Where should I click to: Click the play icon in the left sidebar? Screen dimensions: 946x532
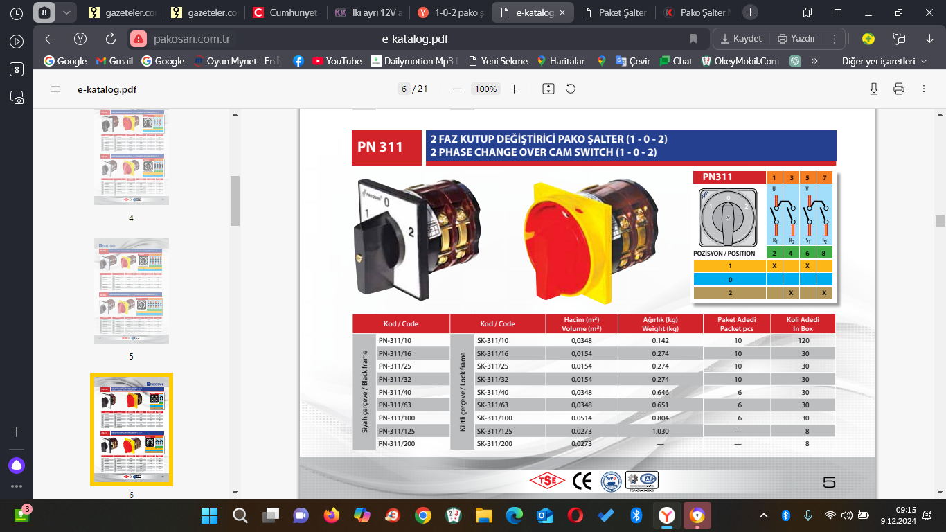point(17,41)
